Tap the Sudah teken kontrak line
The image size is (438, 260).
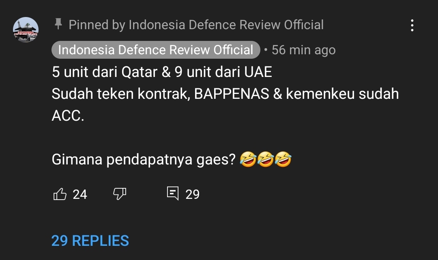click(x=225, y=94)
